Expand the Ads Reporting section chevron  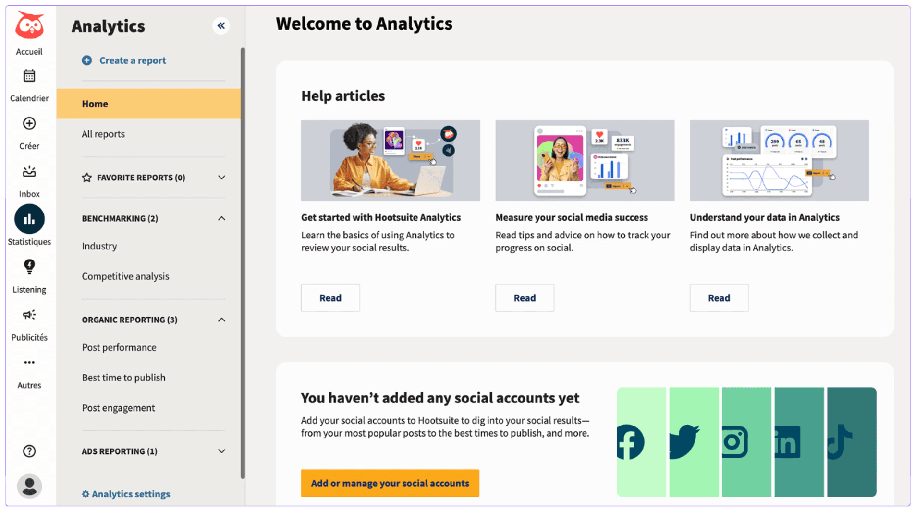[x=221, y=451]
